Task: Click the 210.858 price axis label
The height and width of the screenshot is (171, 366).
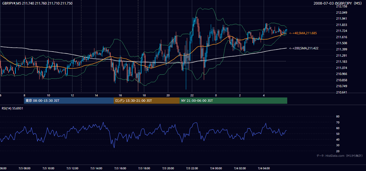Action: 341,80
